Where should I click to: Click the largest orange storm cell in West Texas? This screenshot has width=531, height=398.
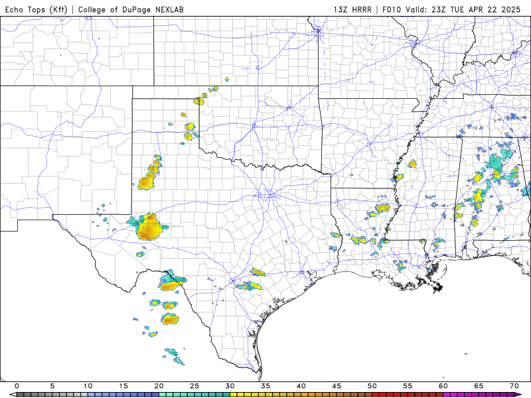pyautogui.click(x=149, y=227)
